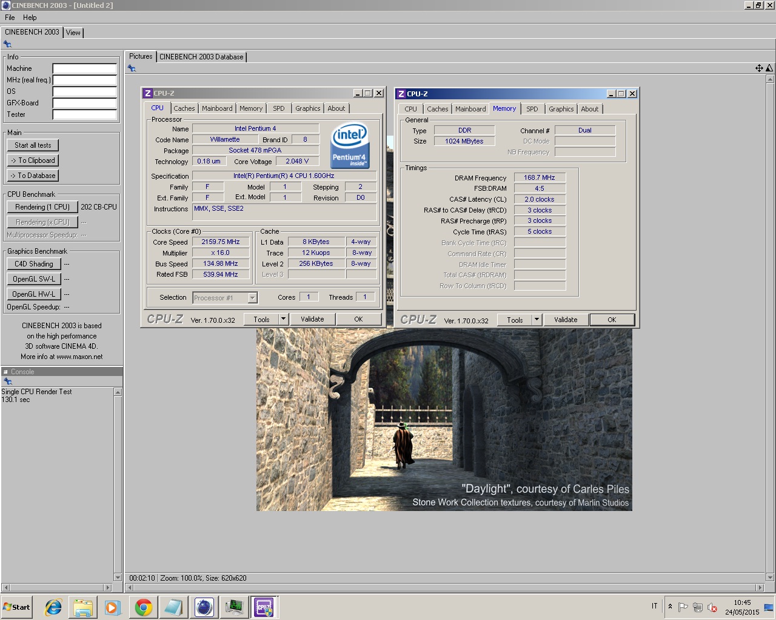Click the Tools button in left CPU-Z window
Image resolution: width=776 pixels, height=620 pixels.
coord(261,319)
